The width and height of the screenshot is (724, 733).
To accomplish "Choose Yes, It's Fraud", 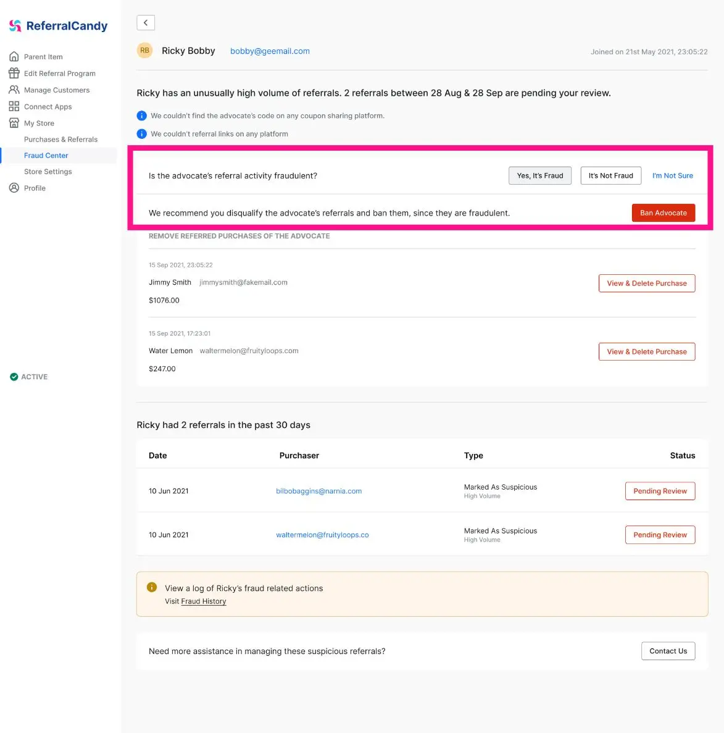I will pos(540,175).
